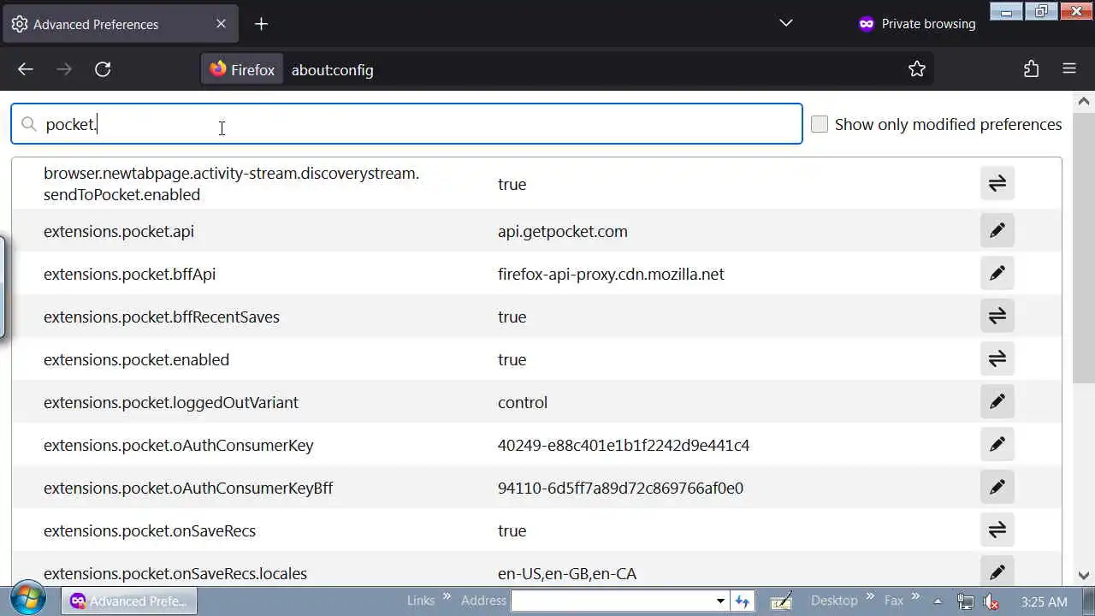Click the extensions.pocket.enabled name
The width and height of the screenshot is (1095, 616).
pos(136,359)
